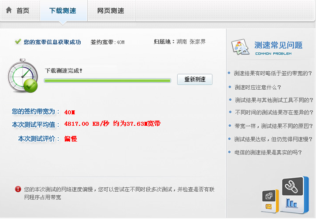Click the 下载测速完成! message
This screenshot has height=219, width=316.
click(x=63, y=71)
